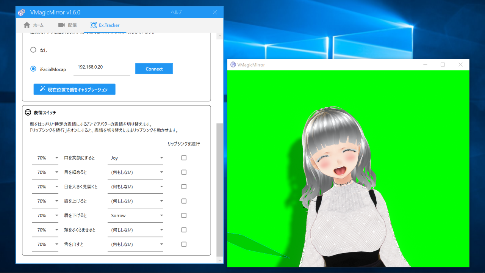The image size is (485, 273).
Task: Click the camera icon on the 配信 tab
Action: (61, 25)
